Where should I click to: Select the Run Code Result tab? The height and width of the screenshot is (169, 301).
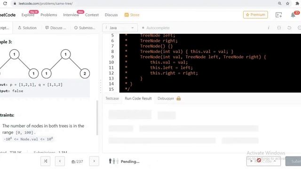click(138, 98)
